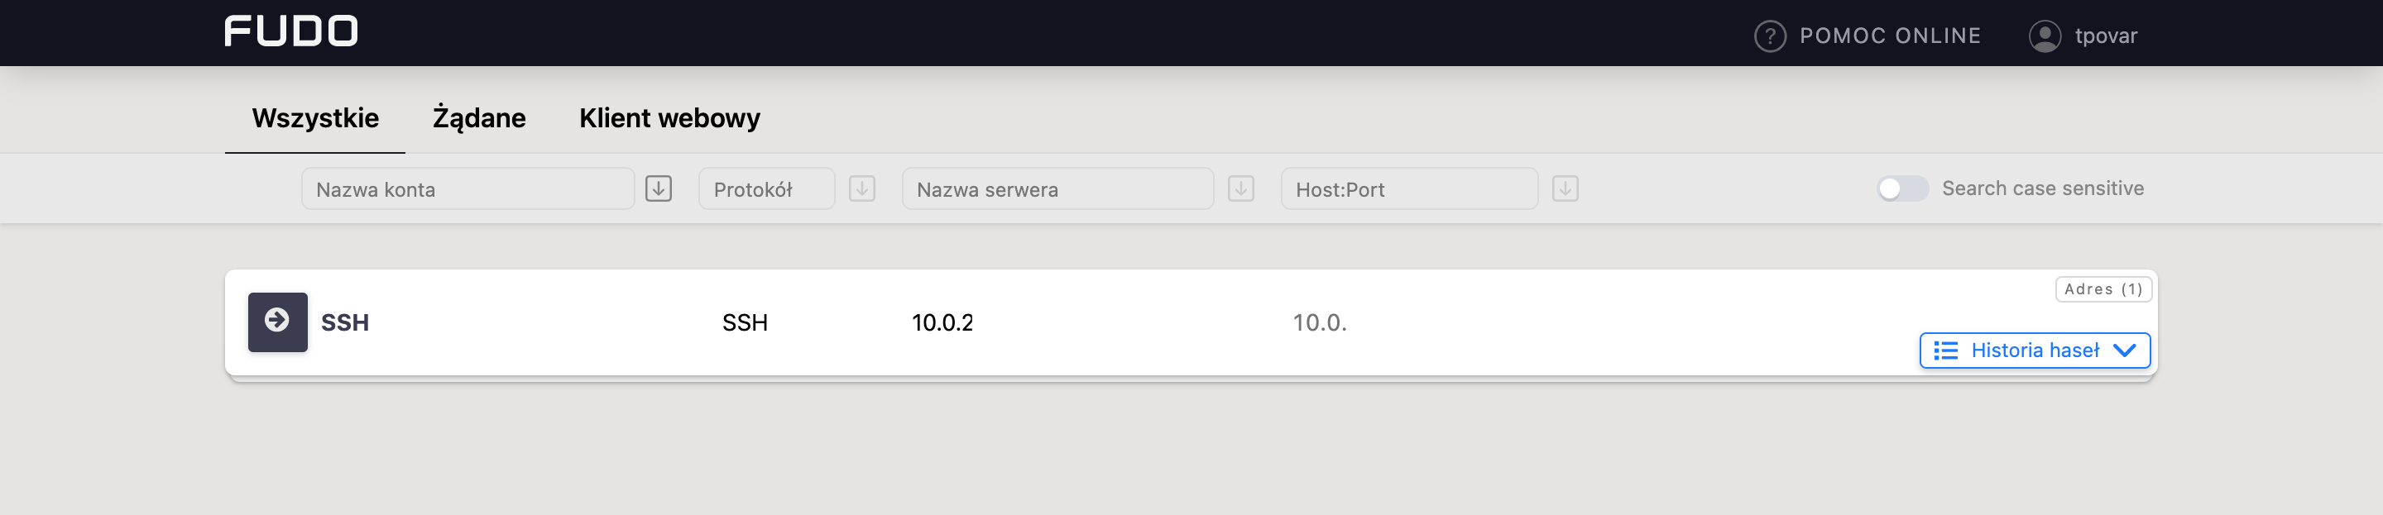Image resolution: width=2383 pixels, height=515 pixels.
Task: Switch to the Żądane tab
Action: click(479, 118)
